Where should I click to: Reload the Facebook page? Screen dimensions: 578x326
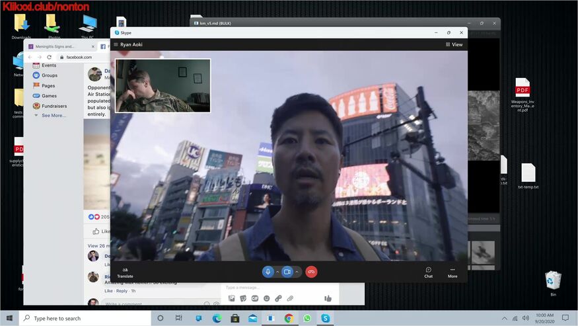pyautogui.click(x=49, y=58)
